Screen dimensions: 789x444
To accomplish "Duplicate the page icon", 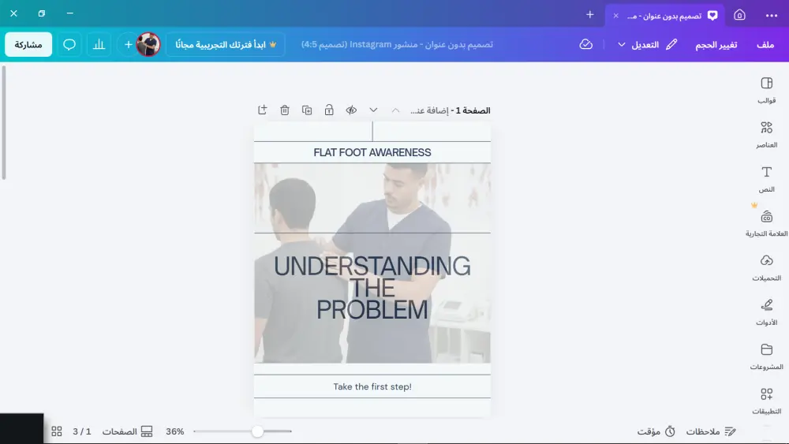I will tap(306, 110).
